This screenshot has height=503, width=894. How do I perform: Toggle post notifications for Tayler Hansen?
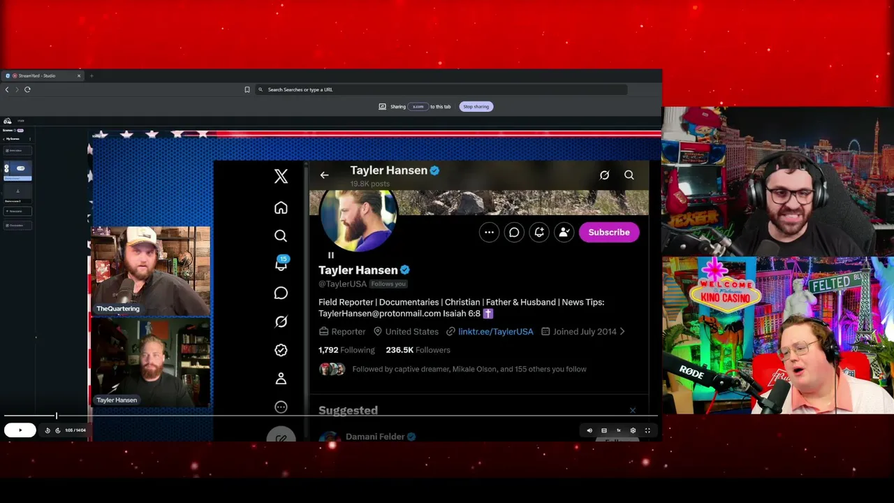coord(539,233)
